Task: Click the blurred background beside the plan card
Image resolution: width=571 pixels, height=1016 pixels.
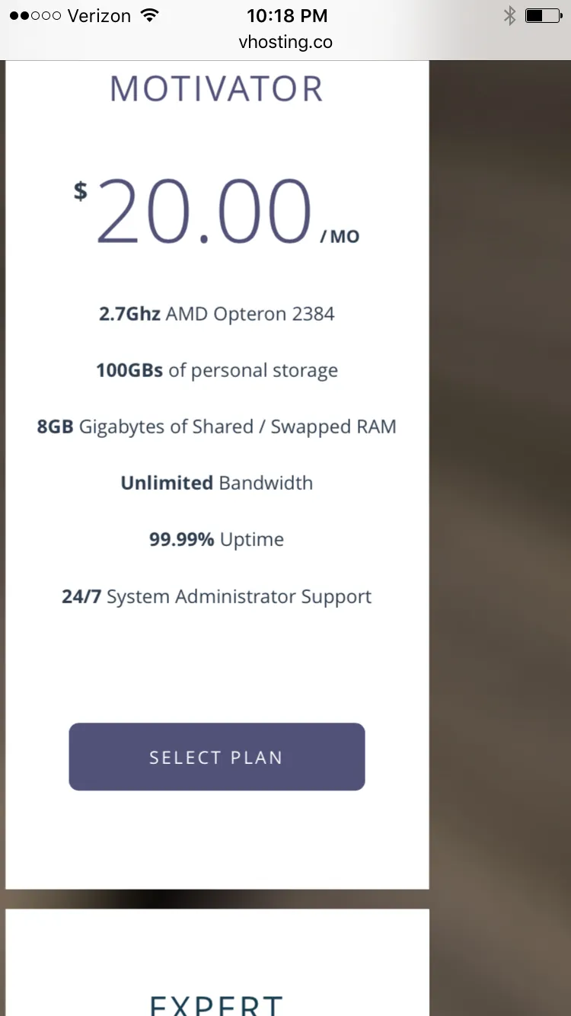Action: [x=500, y=457]
